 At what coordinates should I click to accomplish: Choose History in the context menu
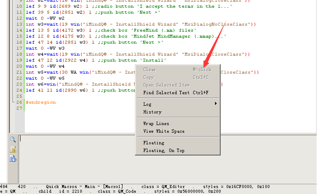(x=152, y=112)
